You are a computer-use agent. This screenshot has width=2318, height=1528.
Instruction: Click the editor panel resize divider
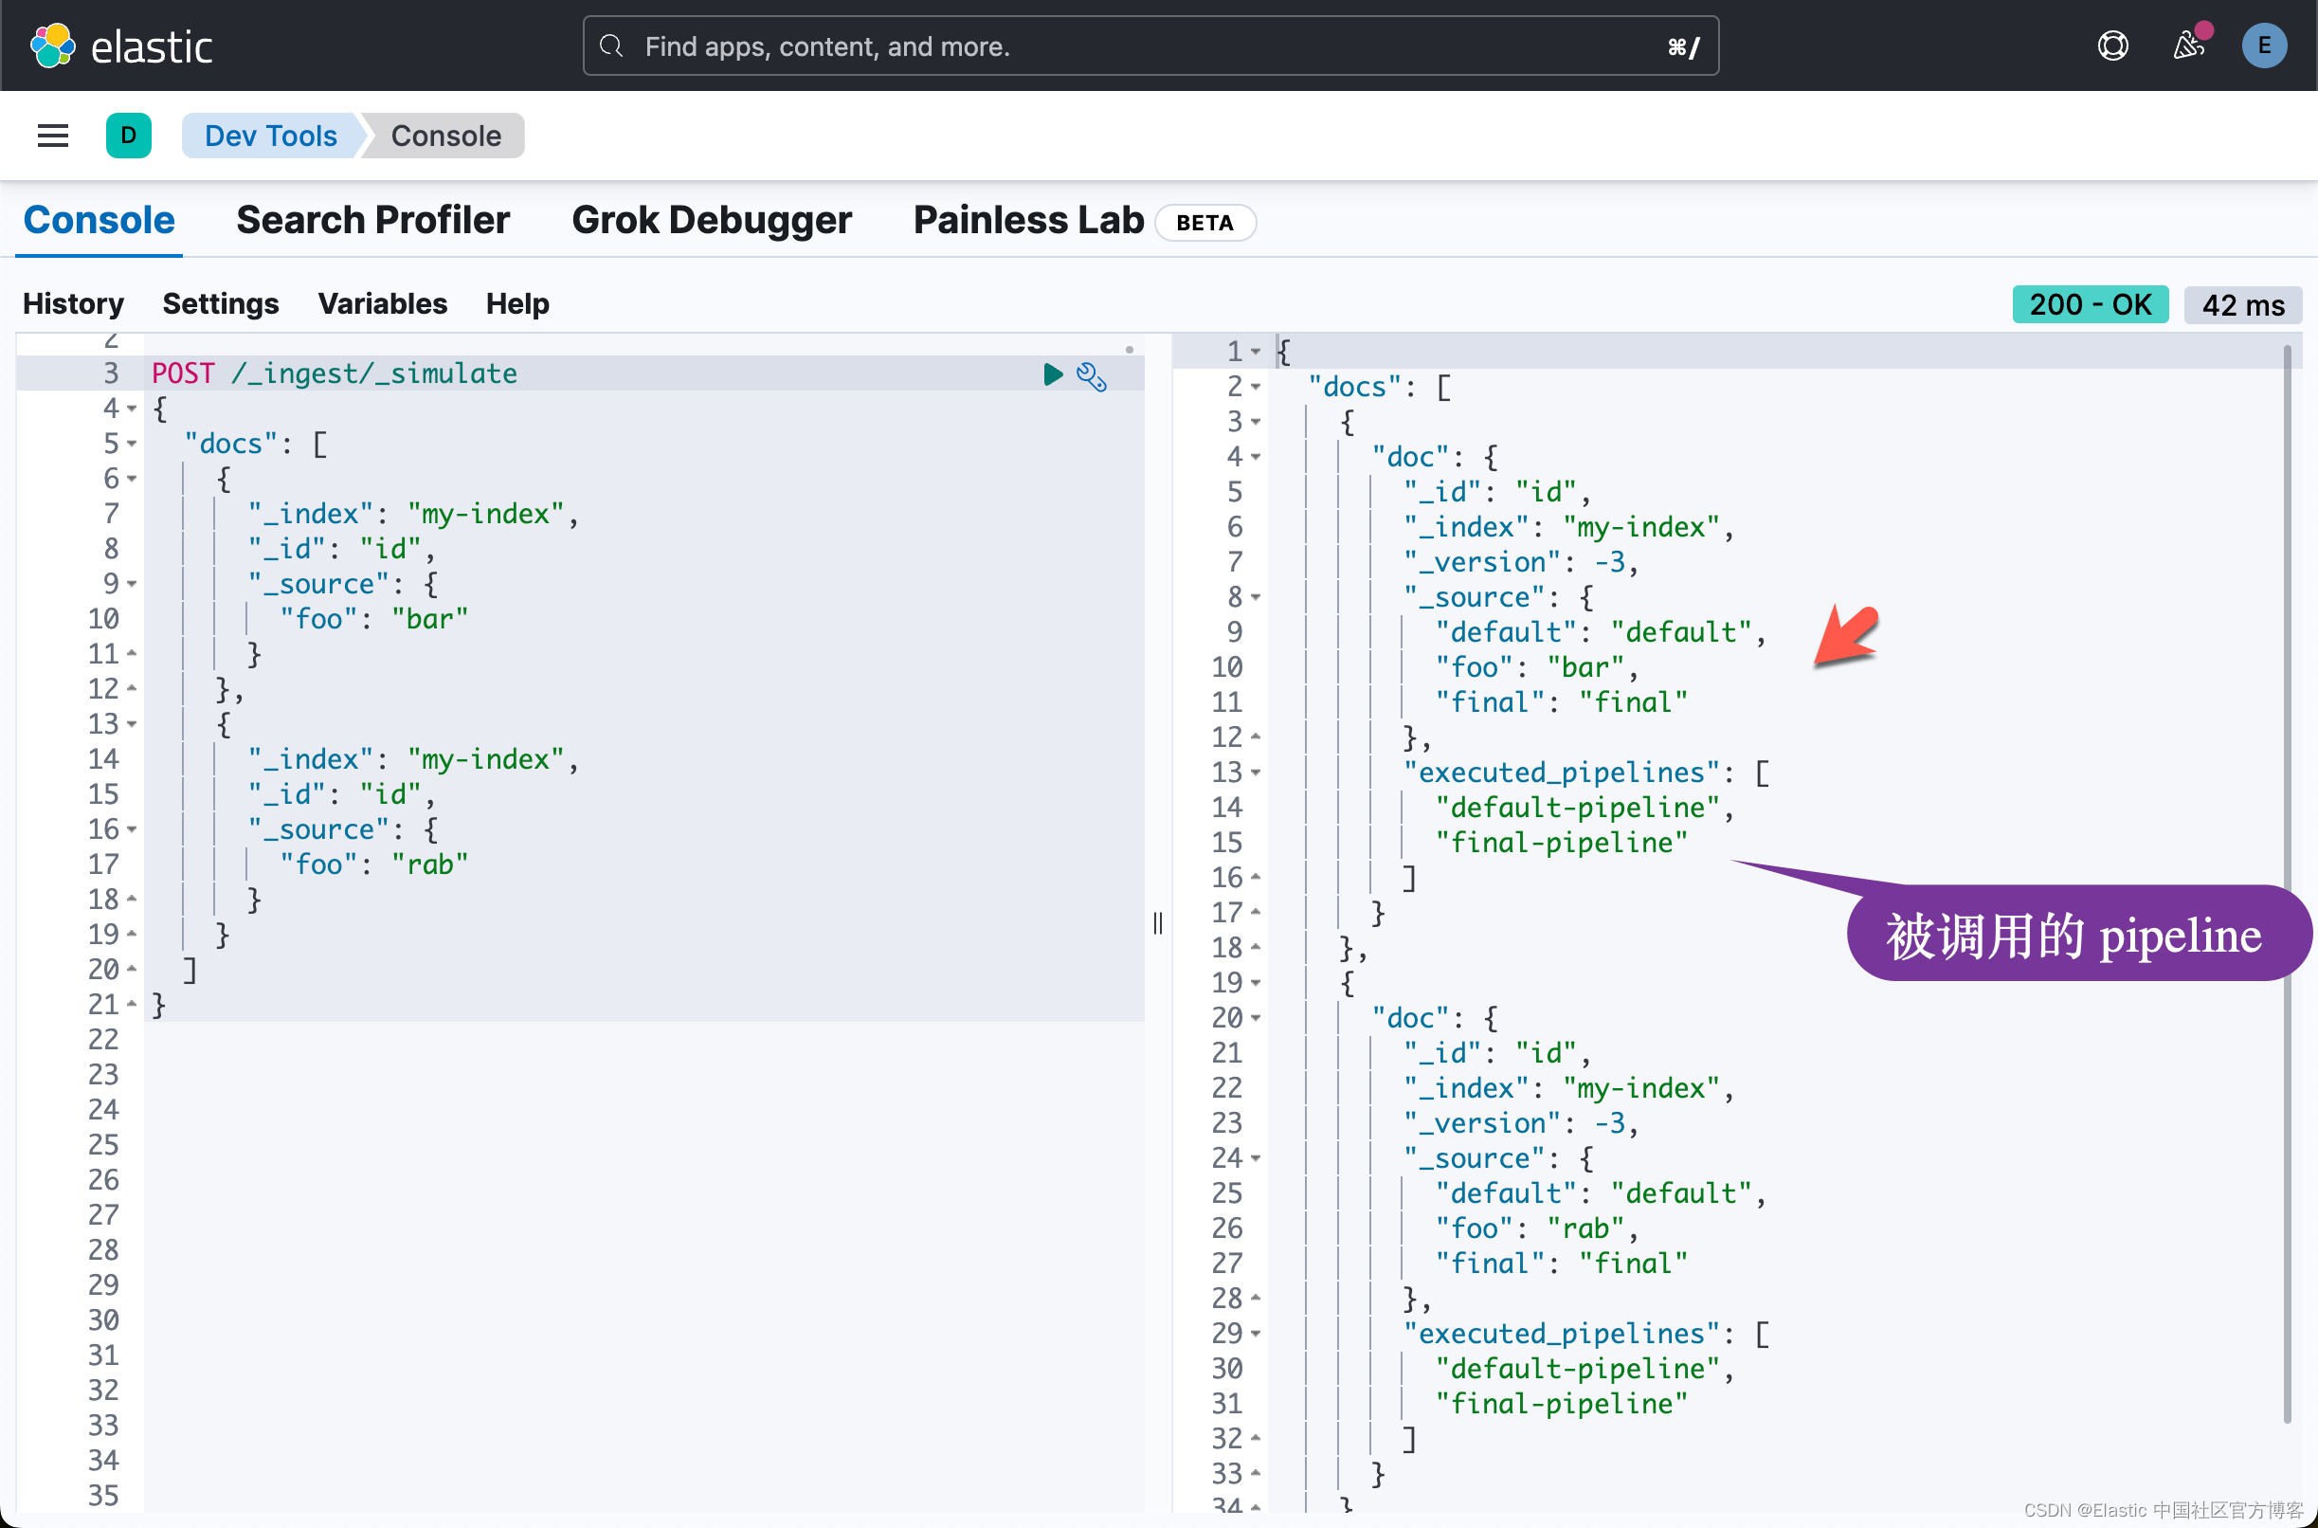1157,922
